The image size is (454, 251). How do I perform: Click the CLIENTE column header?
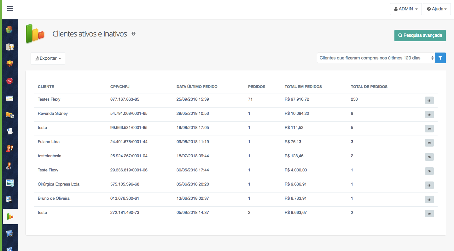click(46, 87)
